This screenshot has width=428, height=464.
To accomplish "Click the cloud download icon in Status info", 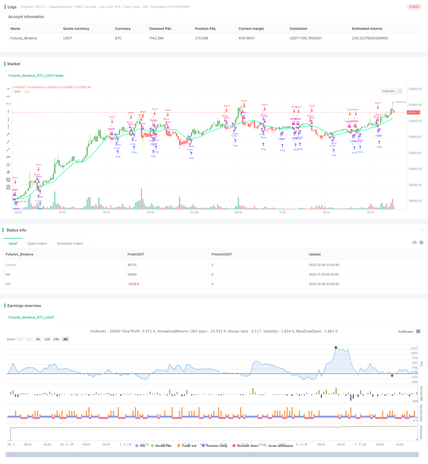I will click(415, 243).
